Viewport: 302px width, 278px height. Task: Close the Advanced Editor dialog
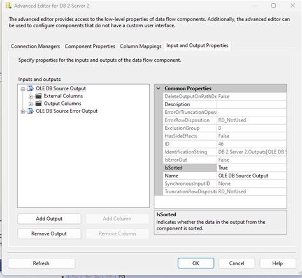292,6
